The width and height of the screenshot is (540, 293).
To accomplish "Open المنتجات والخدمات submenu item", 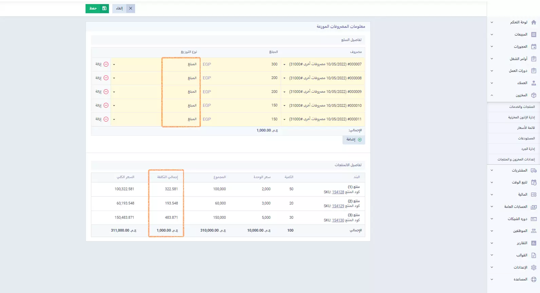I will 522,107.
